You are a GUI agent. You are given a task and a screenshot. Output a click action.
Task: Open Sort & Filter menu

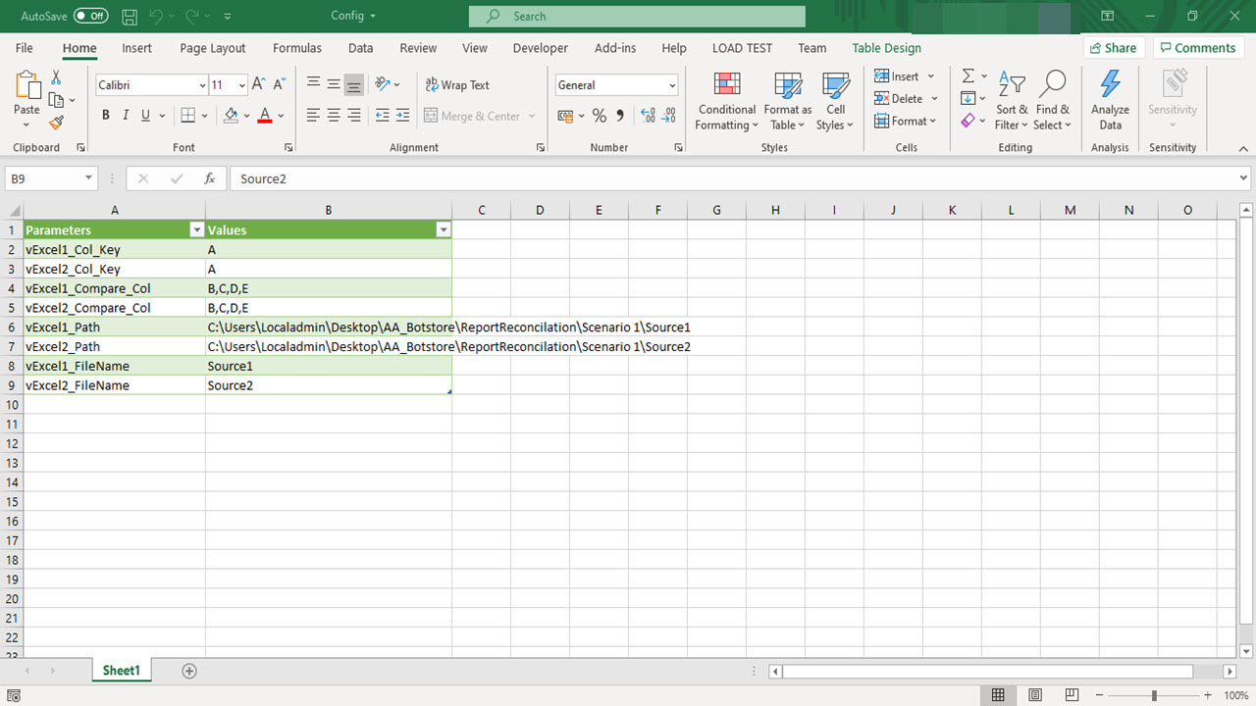pyautogui.click(x=1012, y=101)
